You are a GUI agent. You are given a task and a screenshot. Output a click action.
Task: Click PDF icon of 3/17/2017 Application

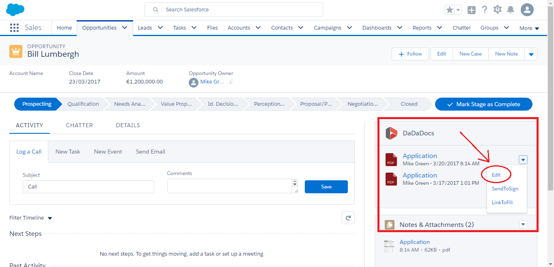coord(391,179)
